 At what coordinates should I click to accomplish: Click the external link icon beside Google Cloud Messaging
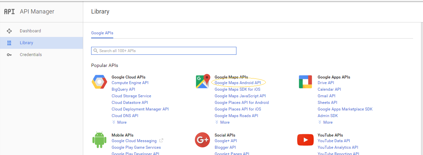coord(161,141)
